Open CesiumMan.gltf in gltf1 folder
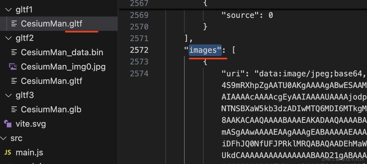Viewport: 367px width, 164px height. 51,24
